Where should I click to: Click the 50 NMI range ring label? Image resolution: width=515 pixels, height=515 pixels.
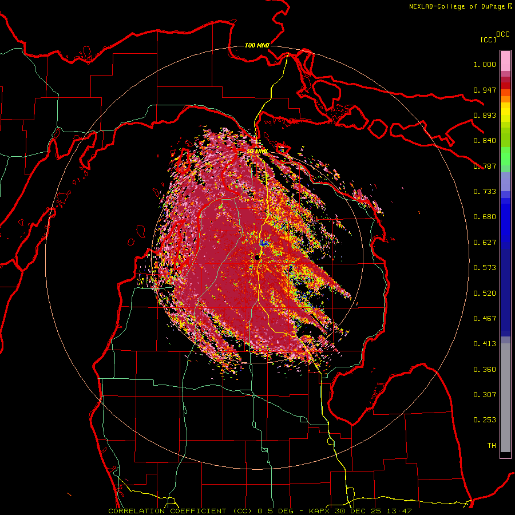tap(257, 152)
